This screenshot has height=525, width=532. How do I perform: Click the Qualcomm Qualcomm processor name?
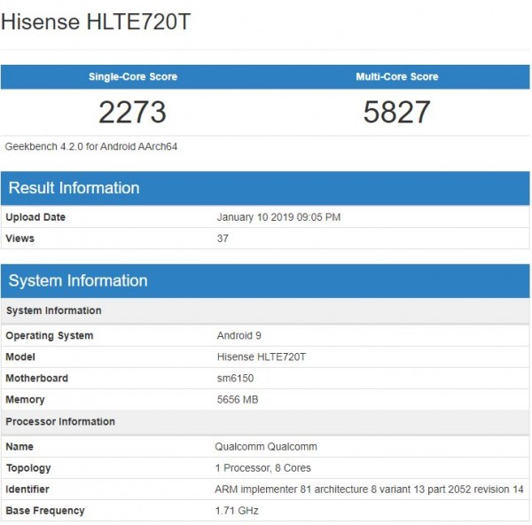[x=266, y=447]
